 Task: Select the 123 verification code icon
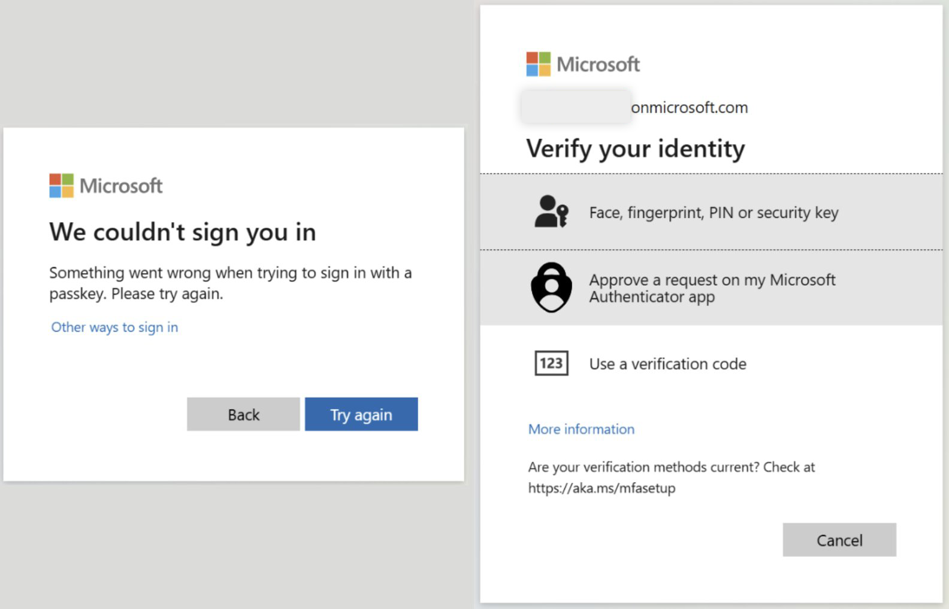[551, 363]
